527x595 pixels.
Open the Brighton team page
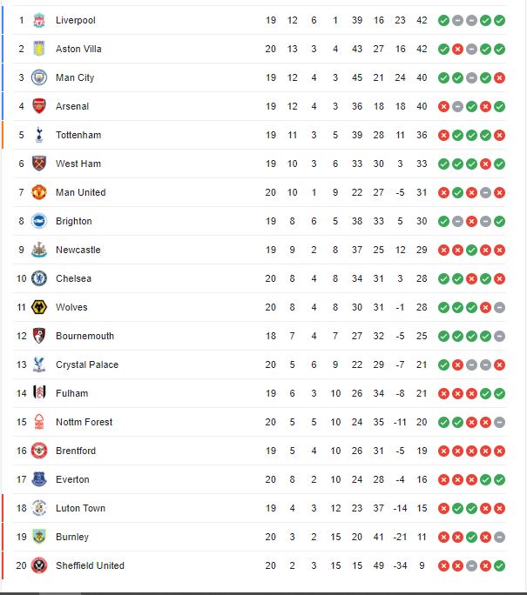(x=74, y=221)
